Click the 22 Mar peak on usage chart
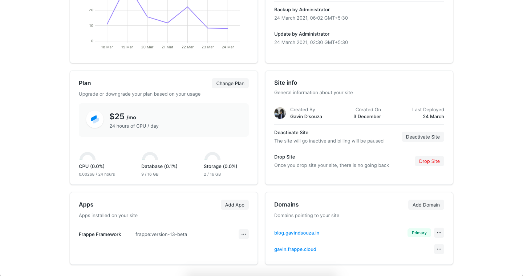Screen dimensions: 523x276 point(187,7)
